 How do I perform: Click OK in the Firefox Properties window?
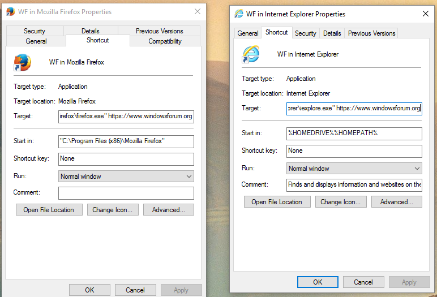(90, 290)
